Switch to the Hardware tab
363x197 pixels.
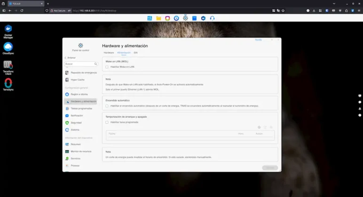point(109,53)
